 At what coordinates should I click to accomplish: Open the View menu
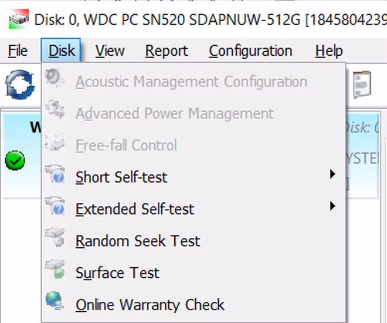click(110, 51)
